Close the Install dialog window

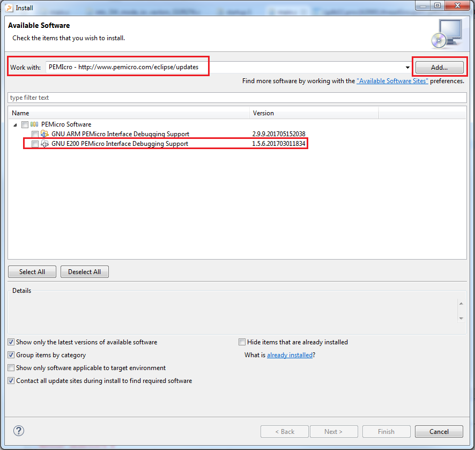[x=457, y=5]
